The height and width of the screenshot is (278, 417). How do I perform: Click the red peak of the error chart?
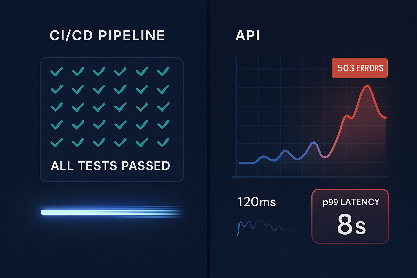367,87
